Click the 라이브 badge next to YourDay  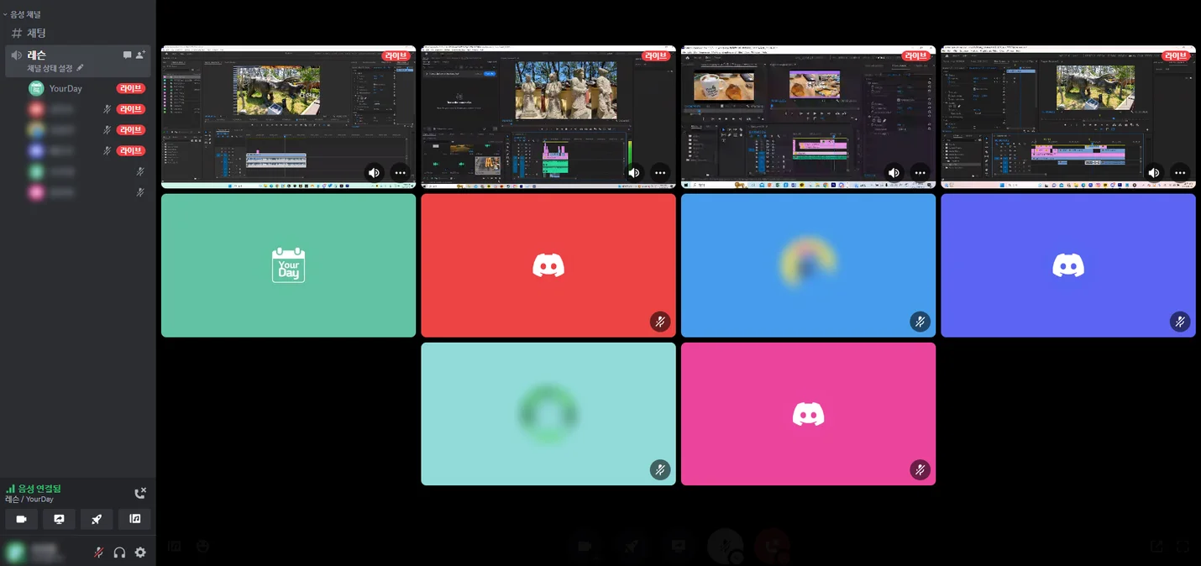coord(130,88)
